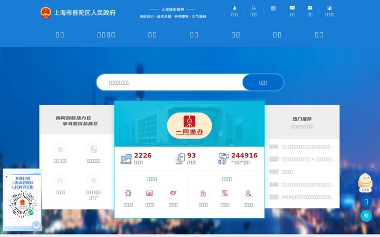
Task: Click the 244916 statistic number
Action: [x=244, y=155]
